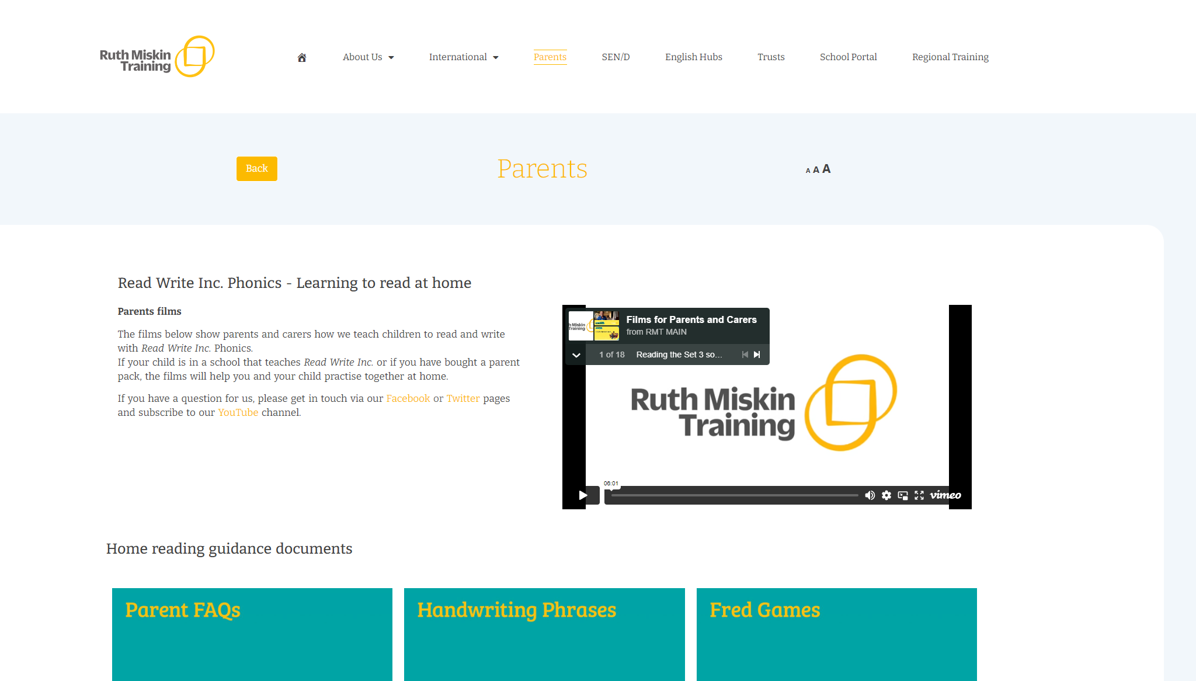The image size is (1196, 681).
Task: Go to previous playlist video
Action: (745, 355)
